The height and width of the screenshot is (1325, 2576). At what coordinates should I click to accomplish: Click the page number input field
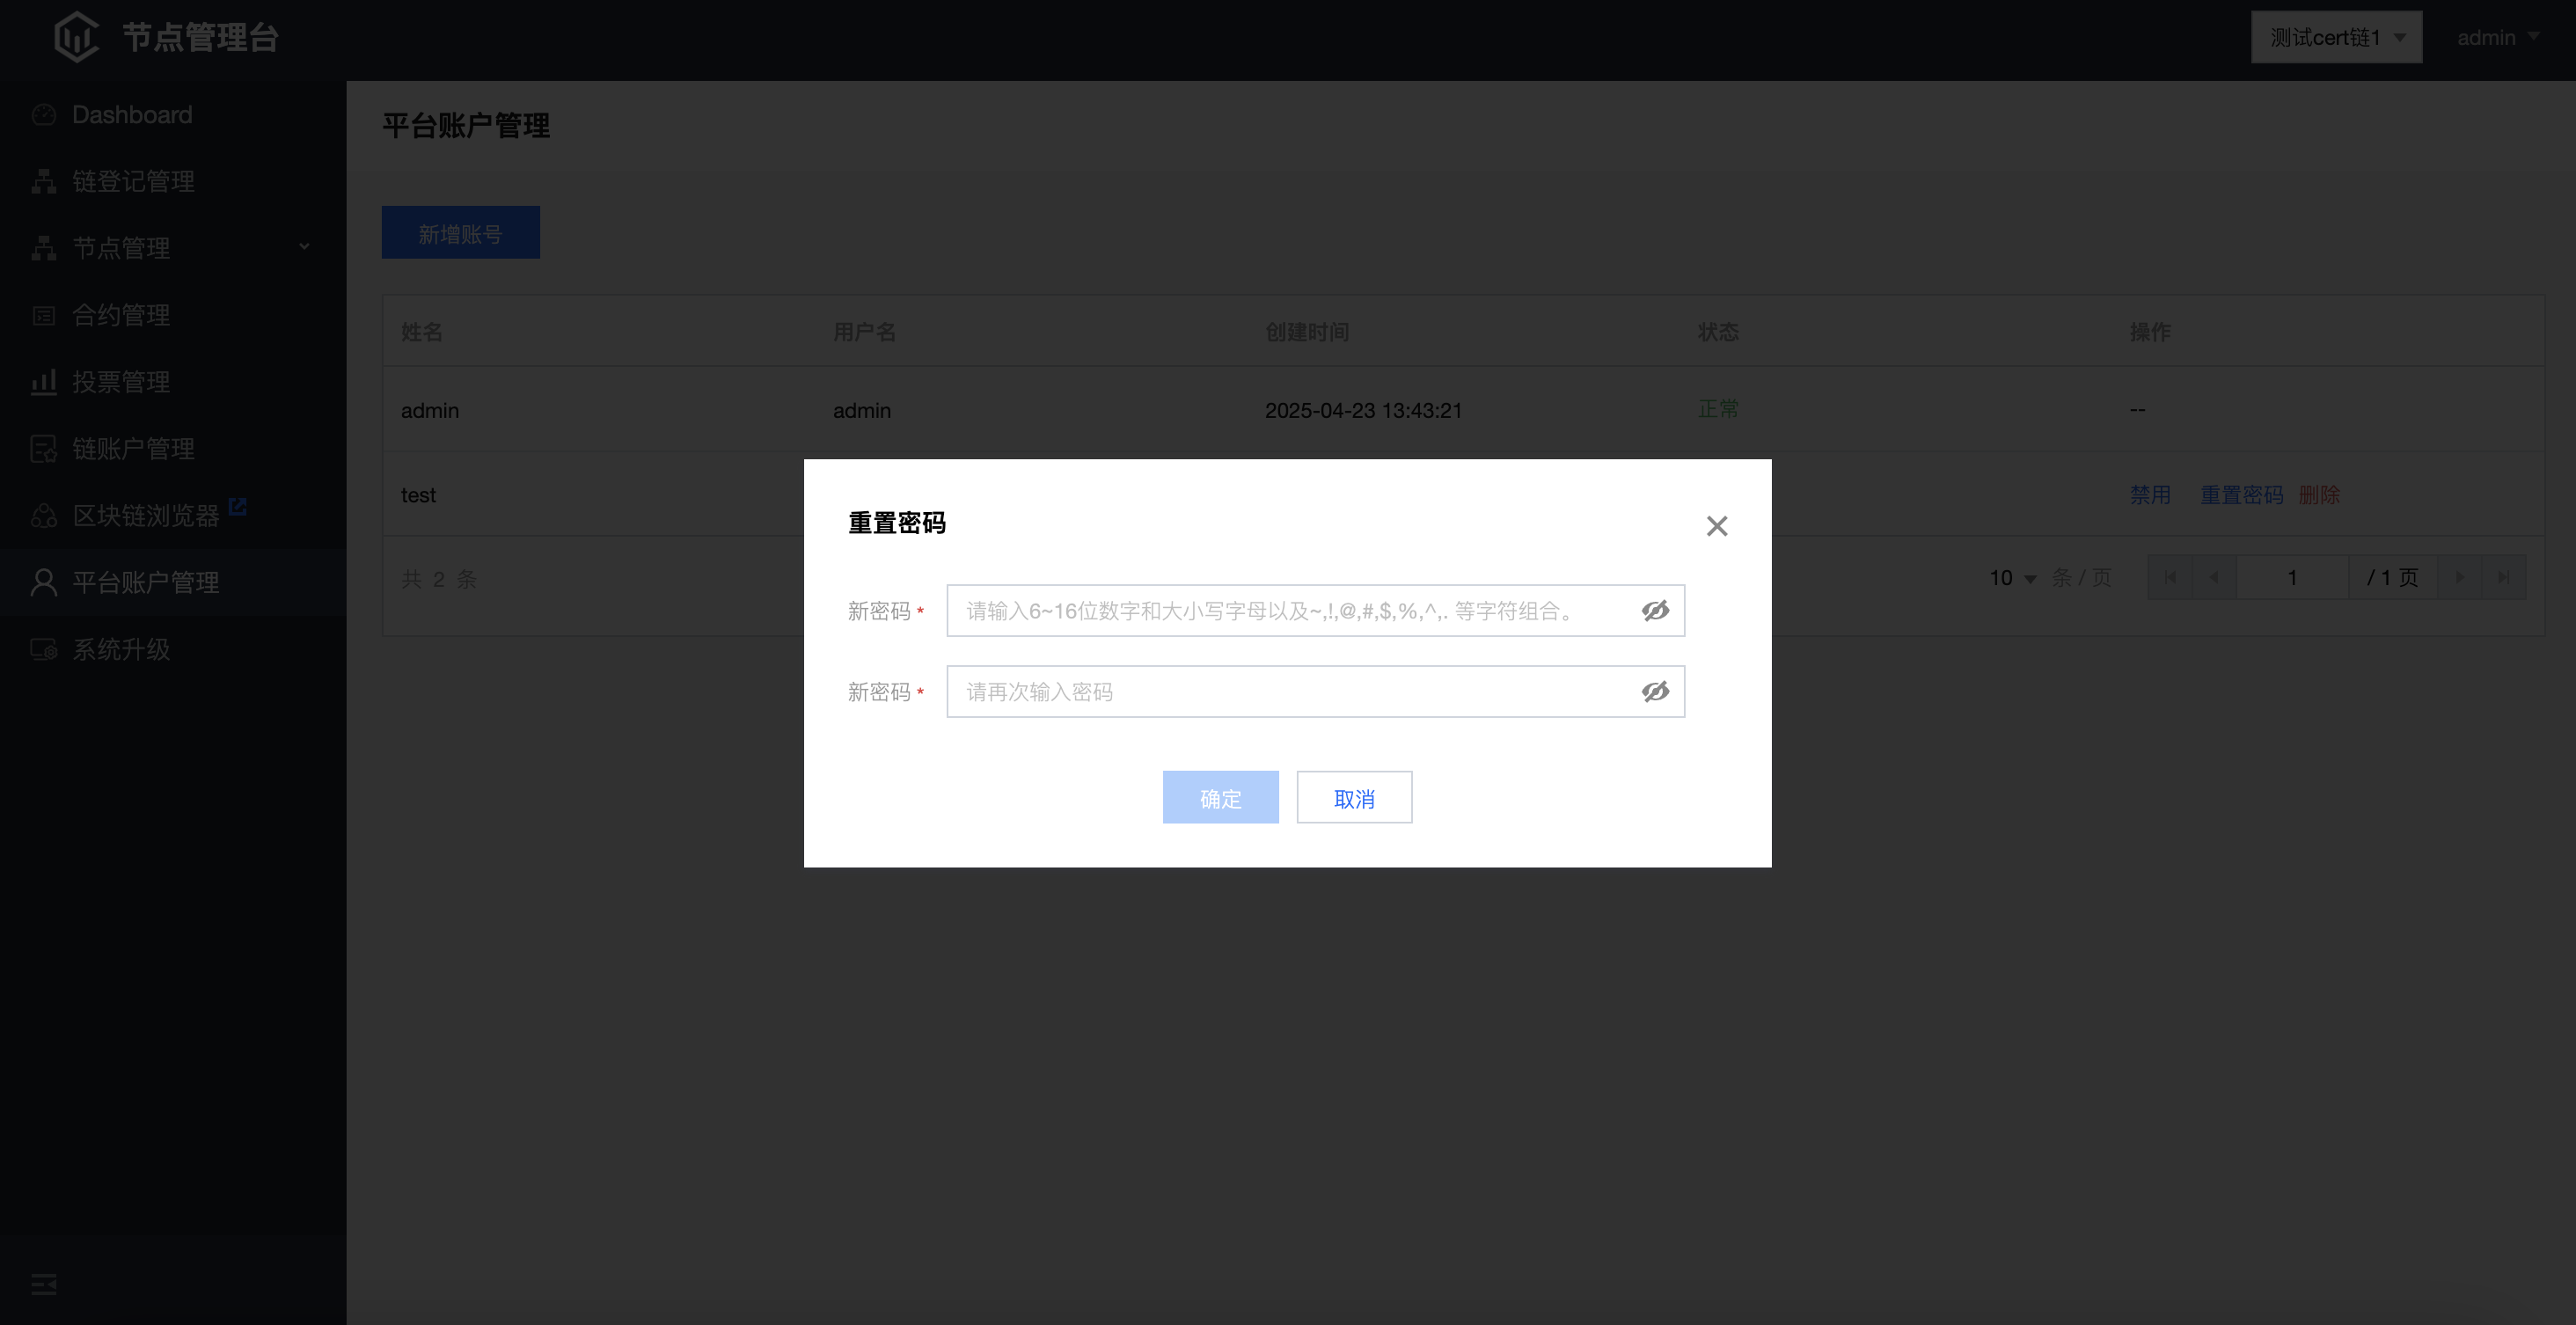2292,577
